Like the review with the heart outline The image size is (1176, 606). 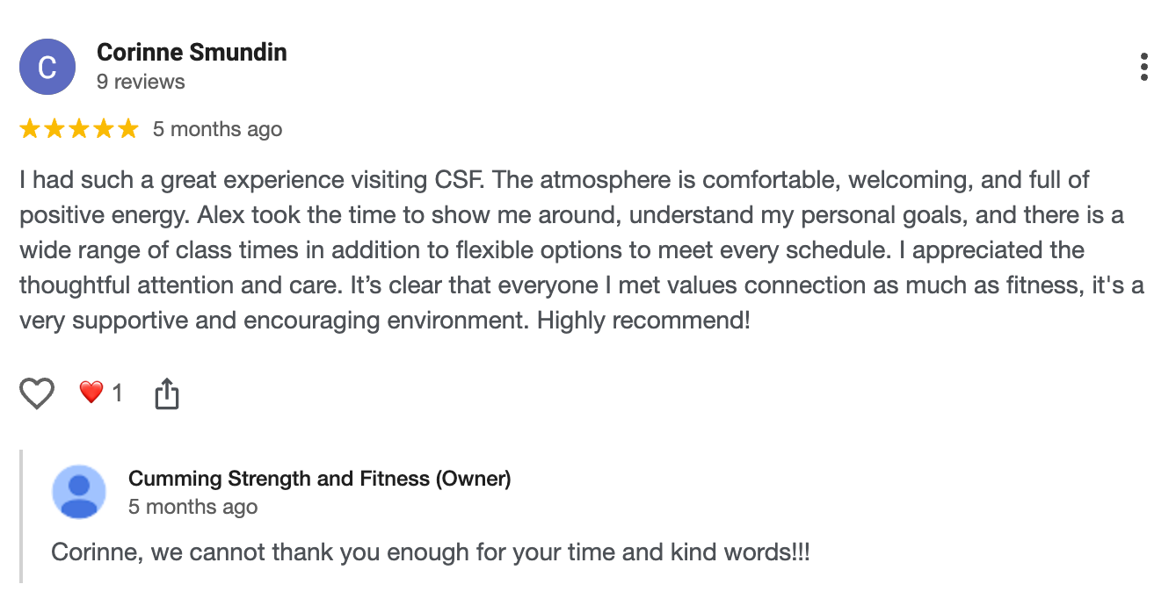pyautogui.click(x=37, y=393)
